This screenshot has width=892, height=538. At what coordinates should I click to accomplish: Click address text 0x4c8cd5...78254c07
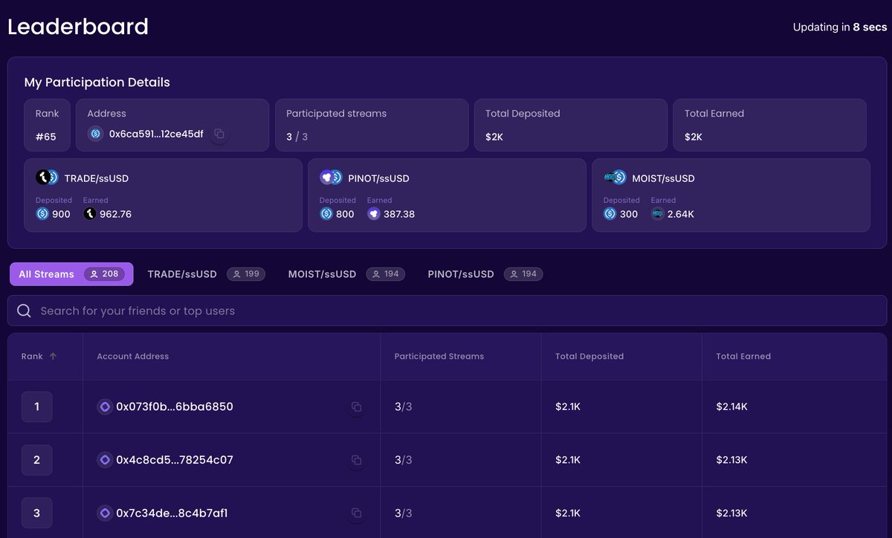click(x=175, y=460)
